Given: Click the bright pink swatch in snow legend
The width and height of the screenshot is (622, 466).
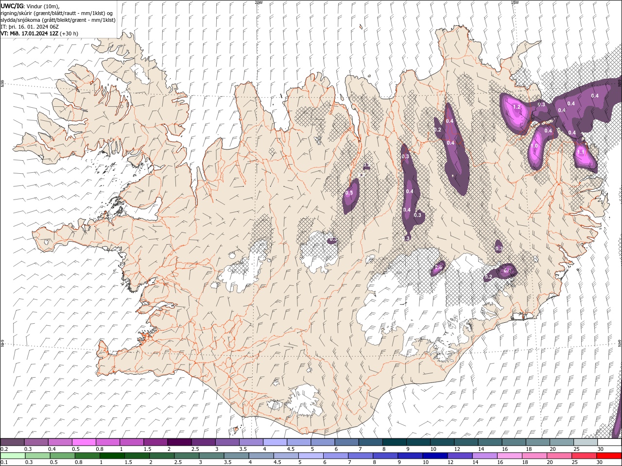Looking at the screenshot, I should click(x=84, y=442).
